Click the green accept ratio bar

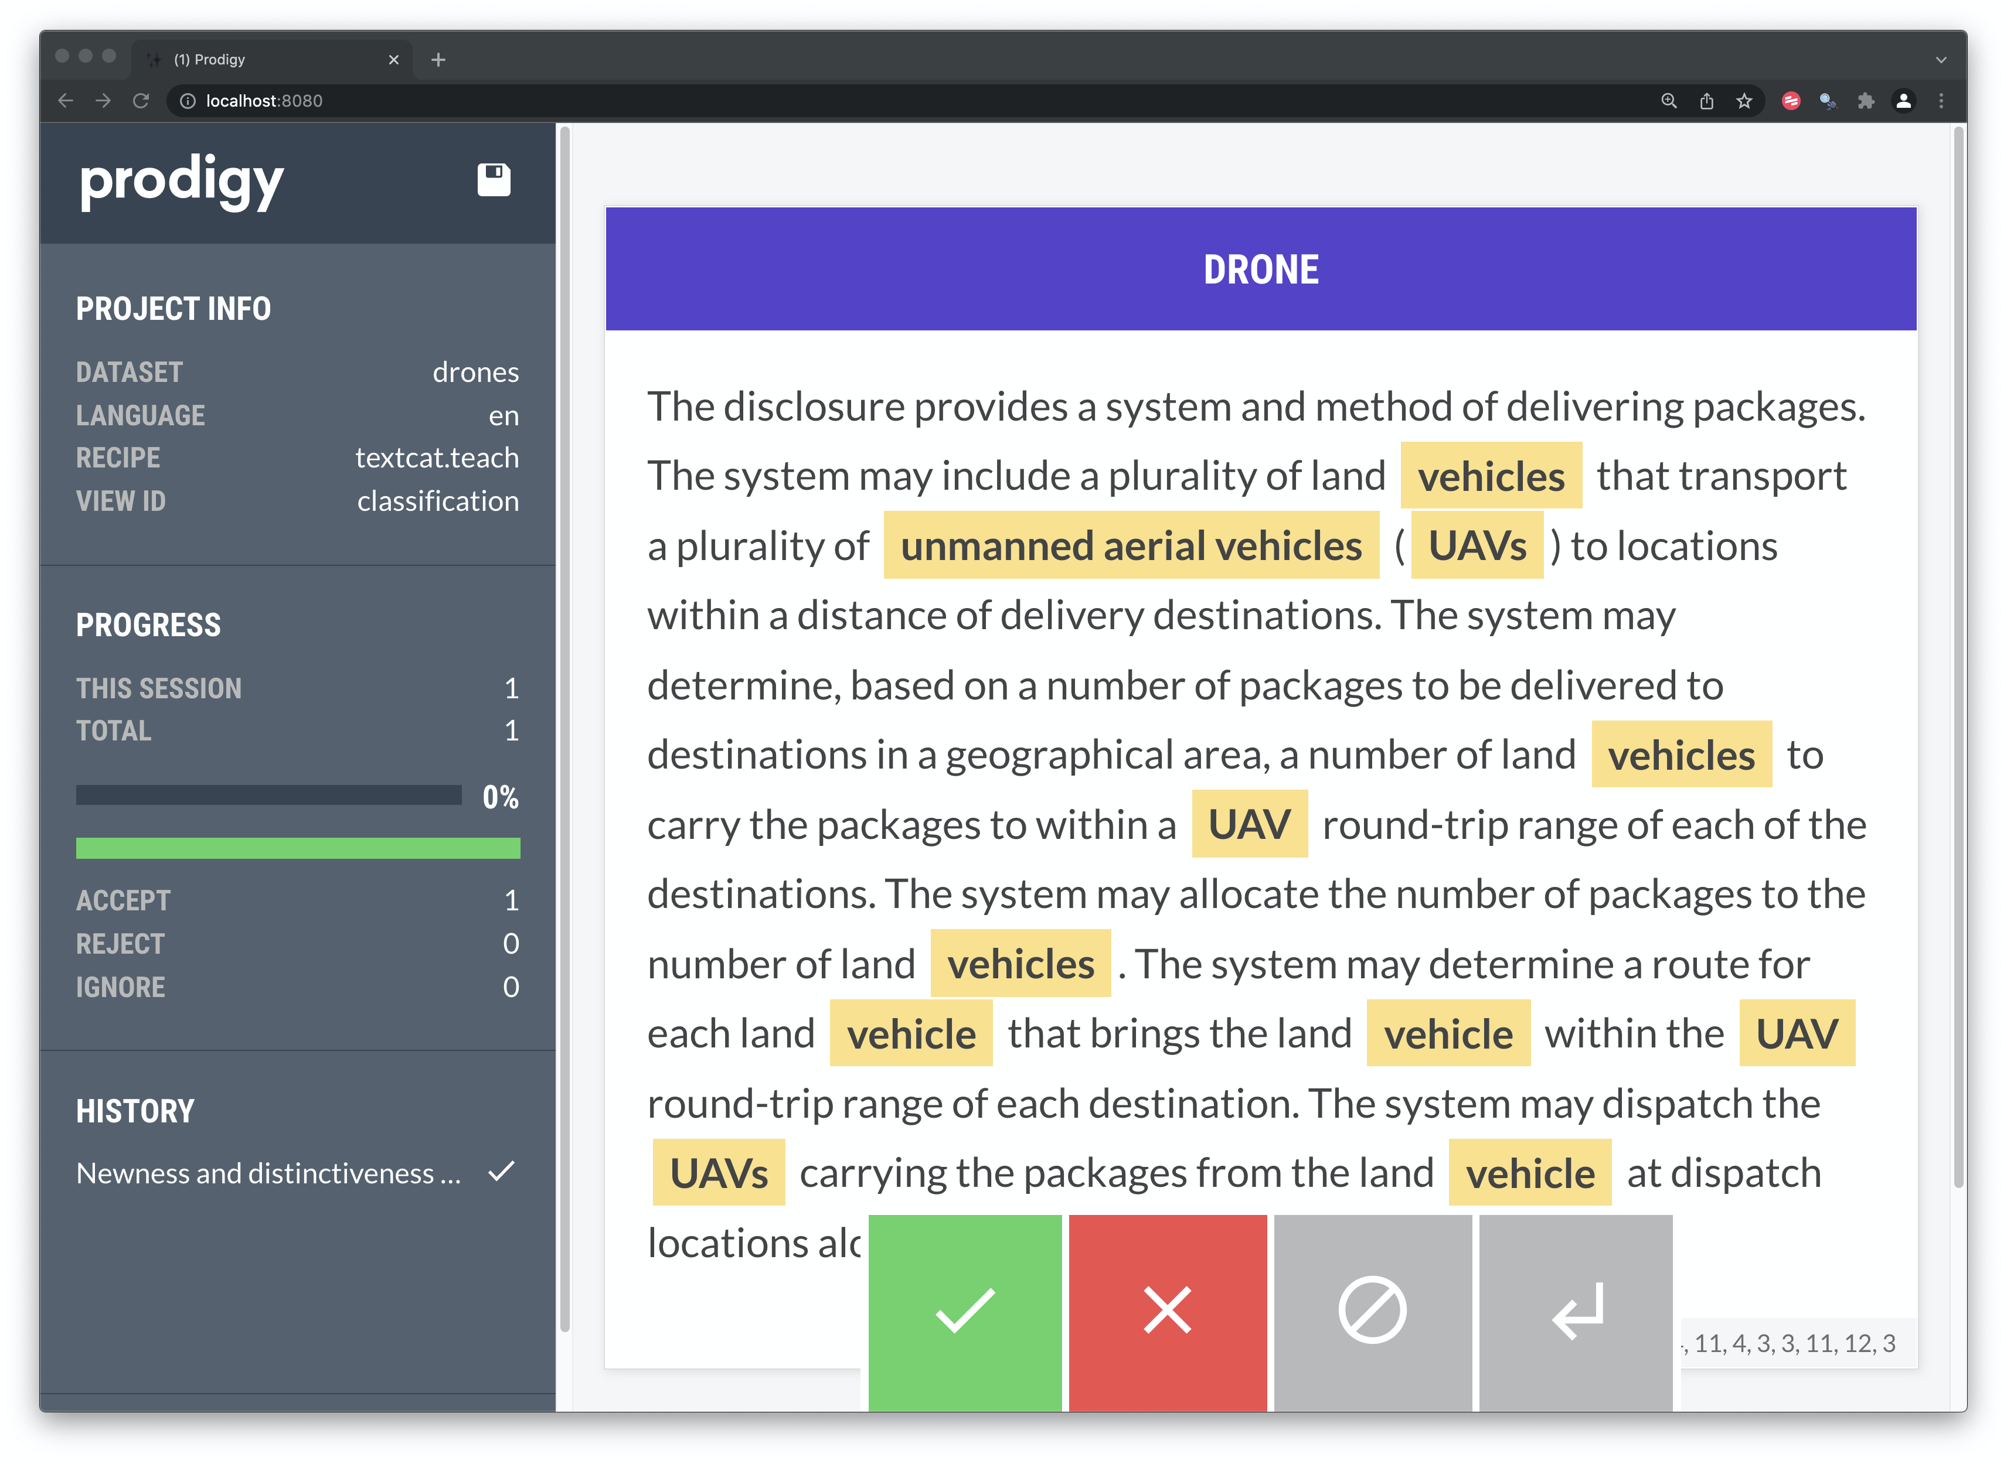[x=297, y=848]
